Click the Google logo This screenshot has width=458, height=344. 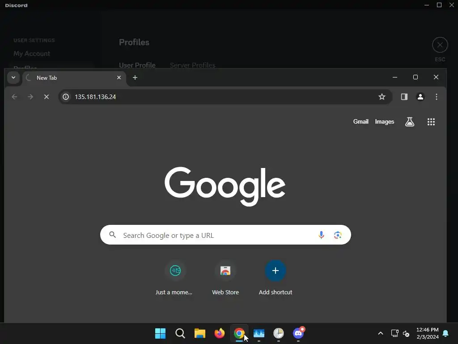(225, 186)
